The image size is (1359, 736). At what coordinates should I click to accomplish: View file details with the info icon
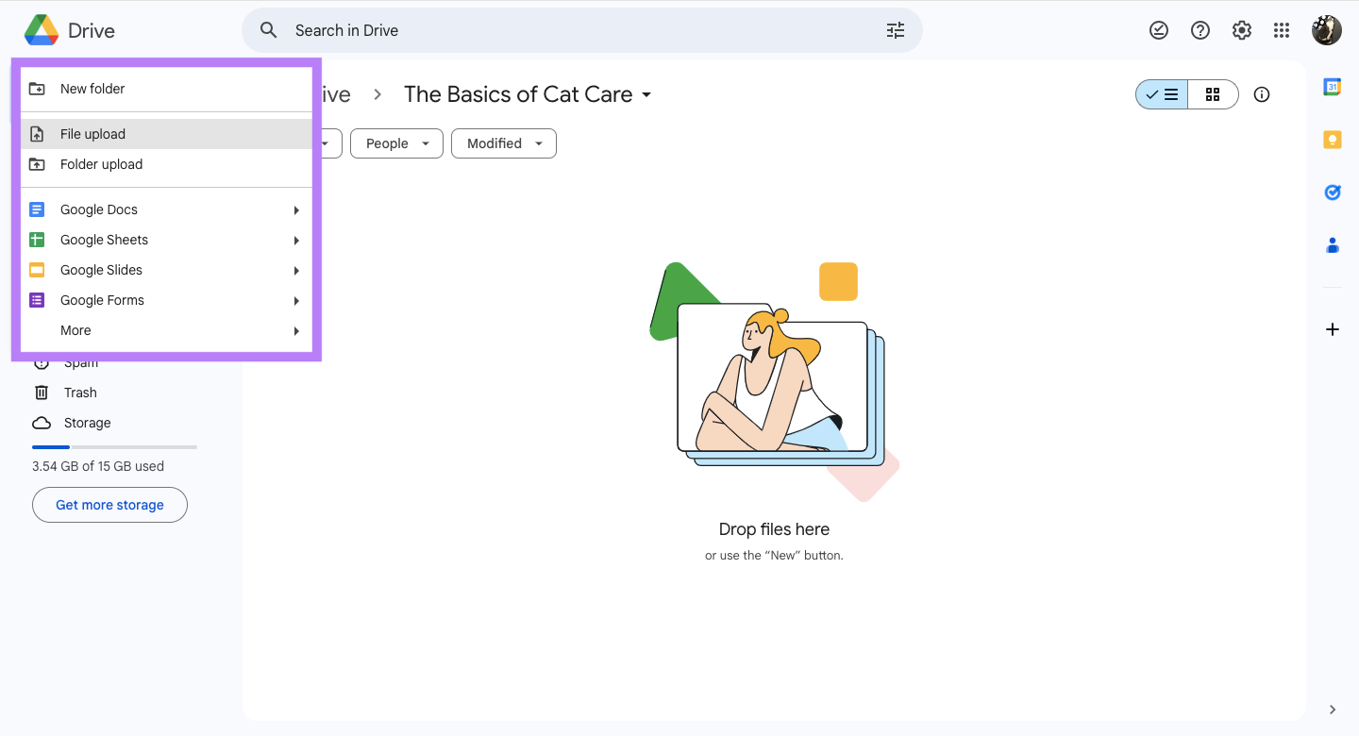coord(1262,94)
